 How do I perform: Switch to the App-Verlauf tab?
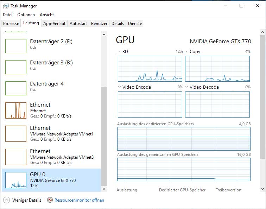click(54, 24)
